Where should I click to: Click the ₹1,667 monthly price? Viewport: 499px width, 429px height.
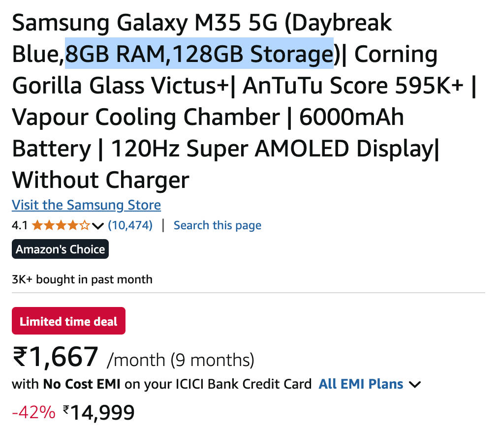(x=55, y=357)
